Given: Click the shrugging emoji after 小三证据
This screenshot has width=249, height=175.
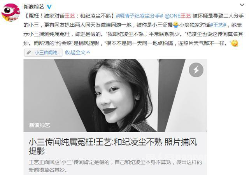Looking at the screenshot, I should [x=175, y=25].
